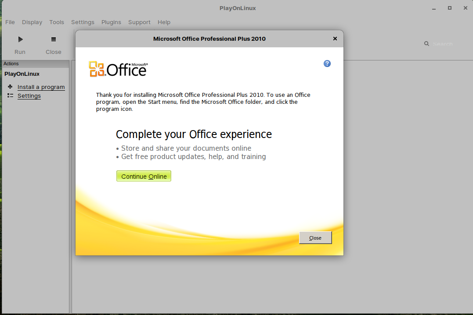
Task: Open the Plugins menu
Action: click(111, 22)
